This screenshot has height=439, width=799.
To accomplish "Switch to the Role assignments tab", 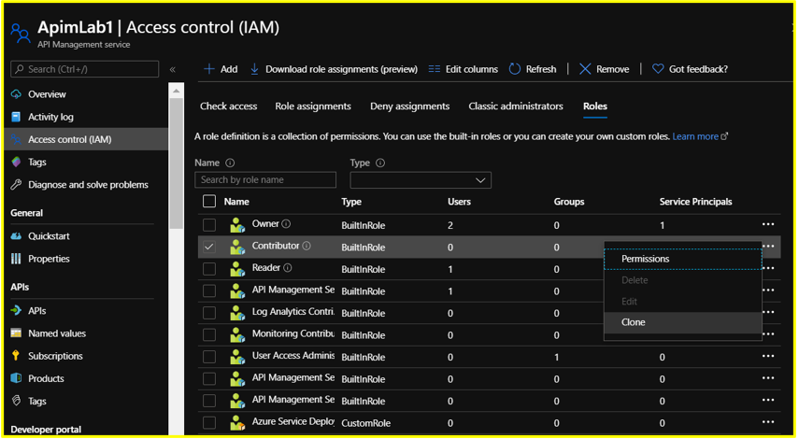I will 313,106.
